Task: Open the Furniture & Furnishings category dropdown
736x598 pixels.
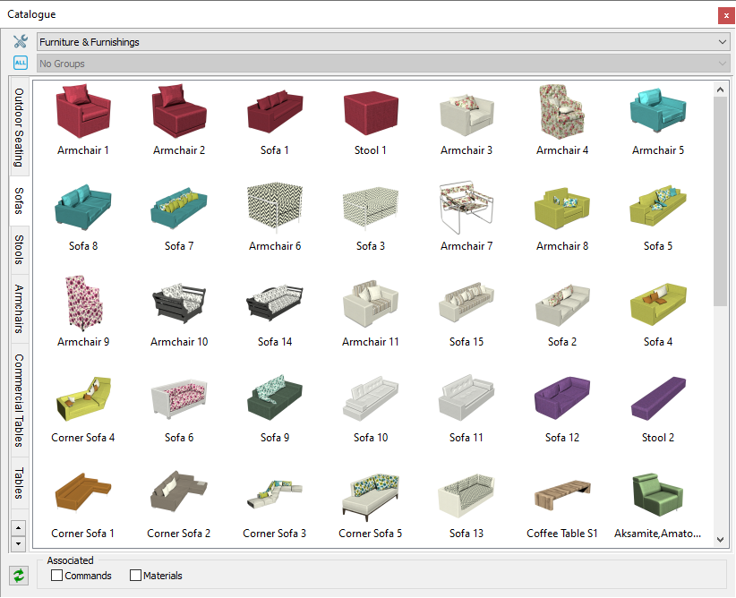Action: pyautogui.click(x=383, y=42)
